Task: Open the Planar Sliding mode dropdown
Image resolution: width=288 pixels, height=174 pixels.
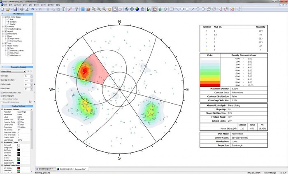Action: point(25,71)
